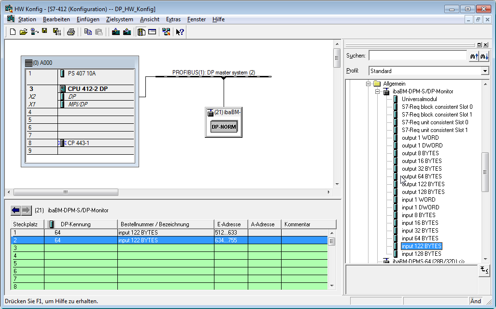Viewport: 496px width, 309px height.
Task: Open the Zielsystem menu
Action: (119, 19)
